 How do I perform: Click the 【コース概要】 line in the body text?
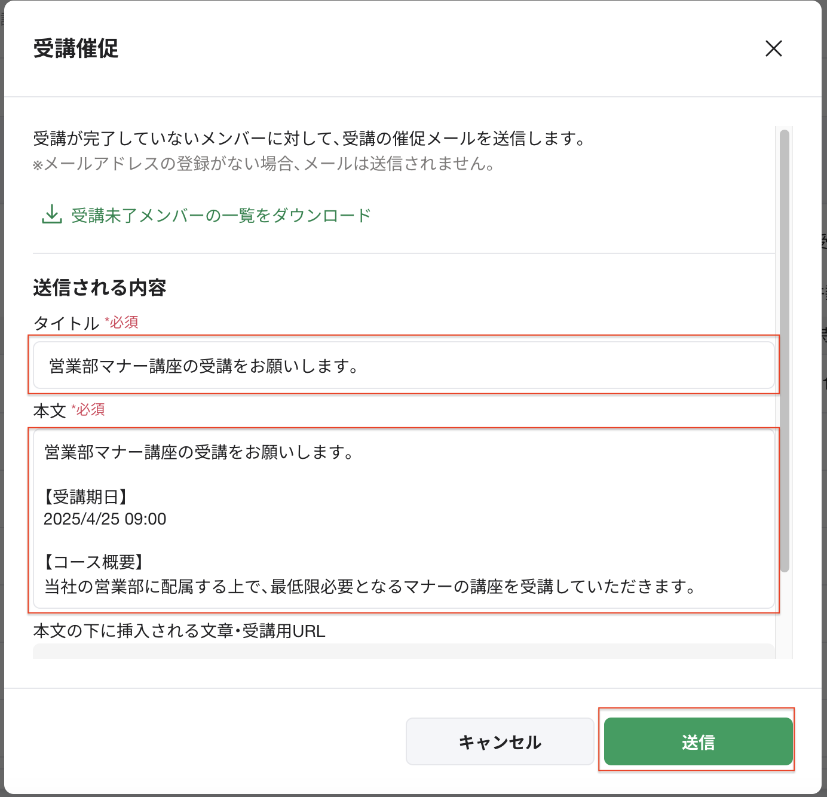point(94,562)
